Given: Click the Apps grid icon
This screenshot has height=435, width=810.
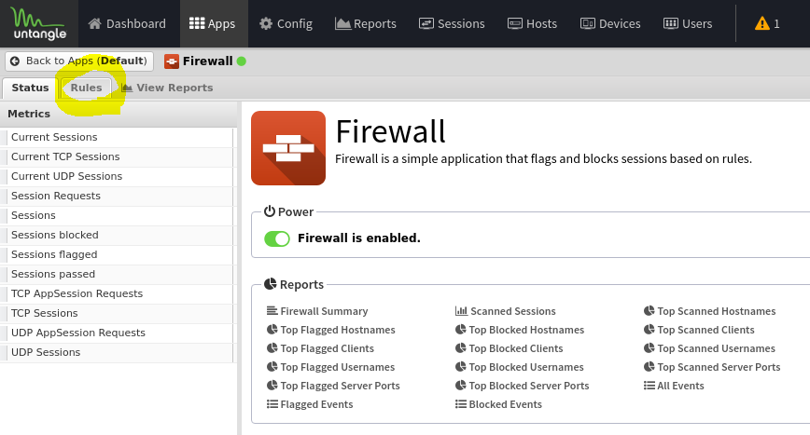Looking at the screenshot, I should tap(196, 23).
